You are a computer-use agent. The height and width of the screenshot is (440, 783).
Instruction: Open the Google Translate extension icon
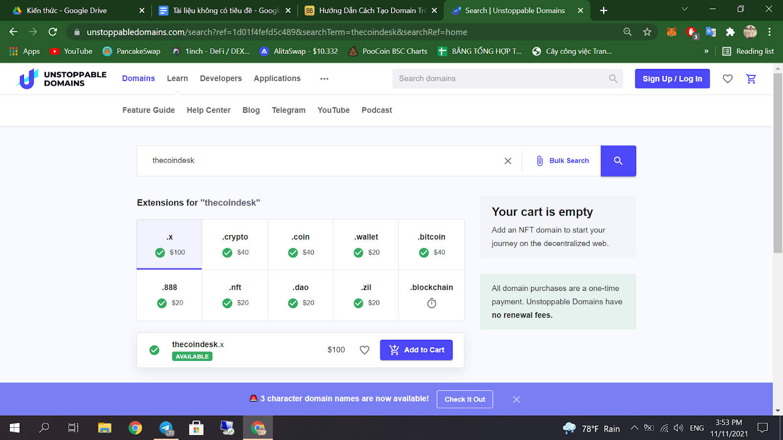click(x=711, y=32)
